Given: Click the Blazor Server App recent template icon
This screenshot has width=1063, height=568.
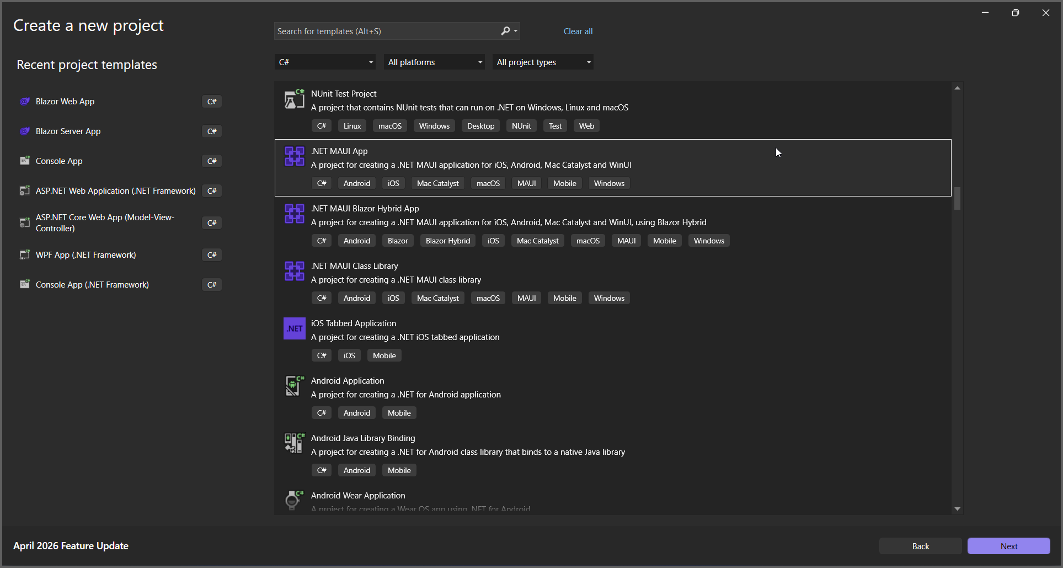Looking at the screenshot, I should (x=25, y=131).
